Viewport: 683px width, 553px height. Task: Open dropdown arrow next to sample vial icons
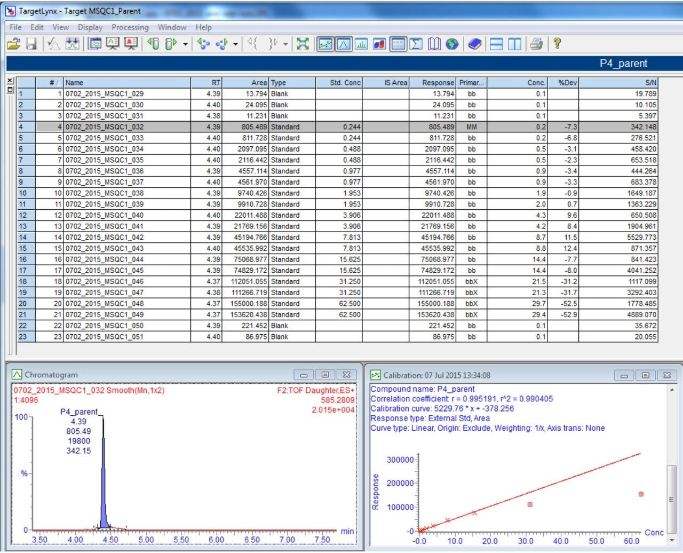[185, 44]
